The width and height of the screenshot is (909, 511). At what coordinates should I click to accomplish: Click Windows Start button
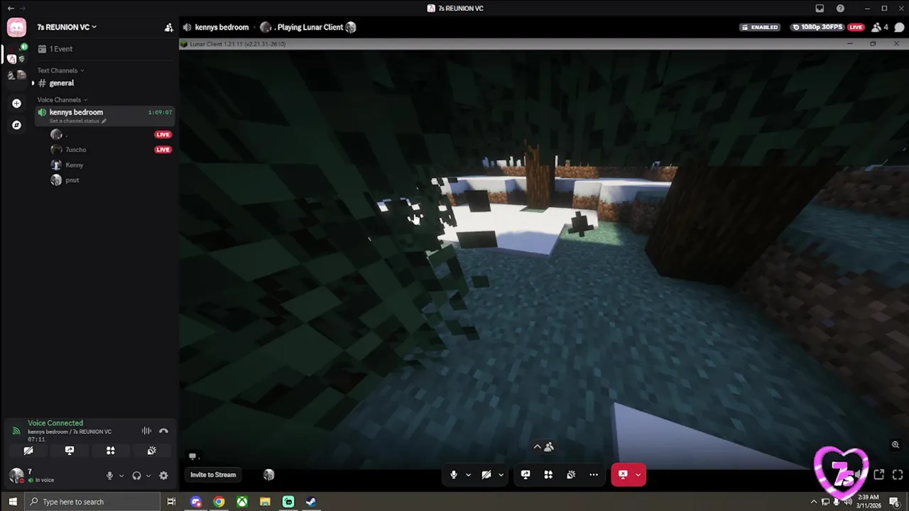(x=12, y=502)
